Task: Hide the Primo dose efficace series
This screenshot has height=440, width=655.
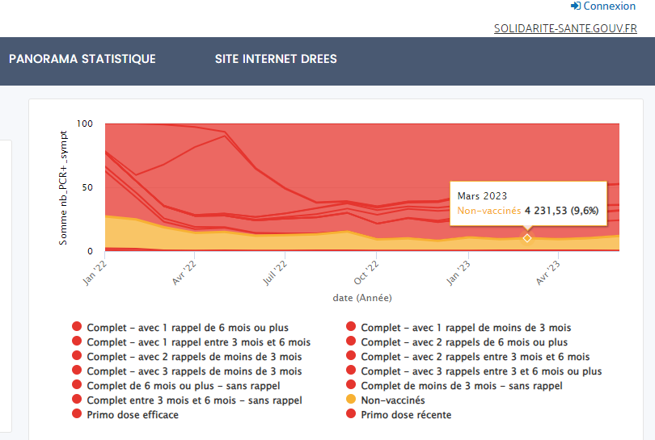Action: (x=78, y=414)
